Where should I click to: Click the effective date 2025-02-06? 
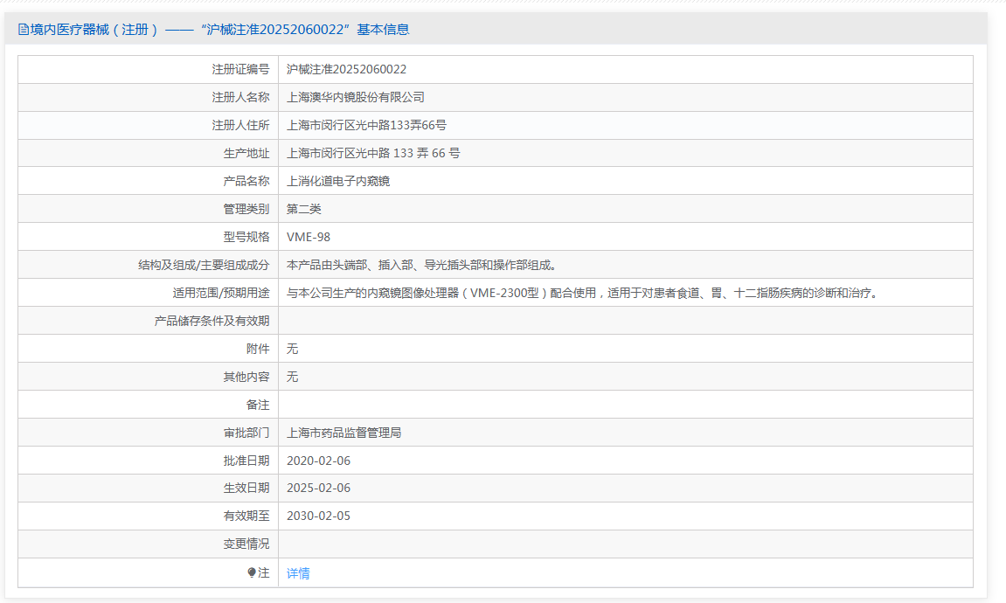(318, 489)
